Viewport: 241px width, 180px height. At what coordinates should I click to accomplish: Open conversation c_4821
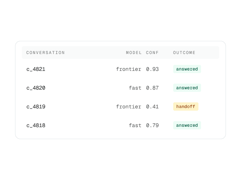pyautogui.click(x=36, y=69)
